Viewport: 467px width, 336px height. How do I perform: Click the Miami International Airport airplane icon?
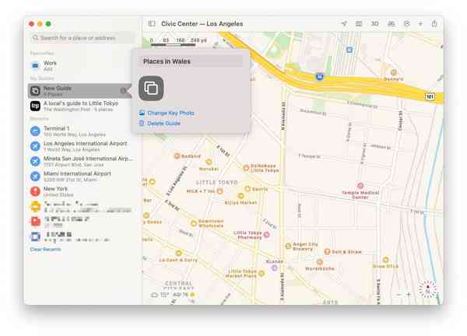point(35,177)
